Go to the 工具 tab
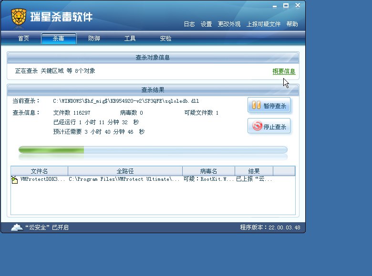372x276 pixels. (x=130, y=39)
